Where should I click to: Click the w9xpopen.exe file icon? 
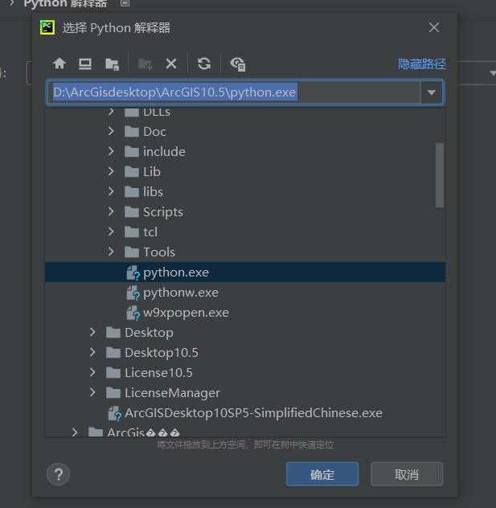pyautogui.click(x=133, y=313)
